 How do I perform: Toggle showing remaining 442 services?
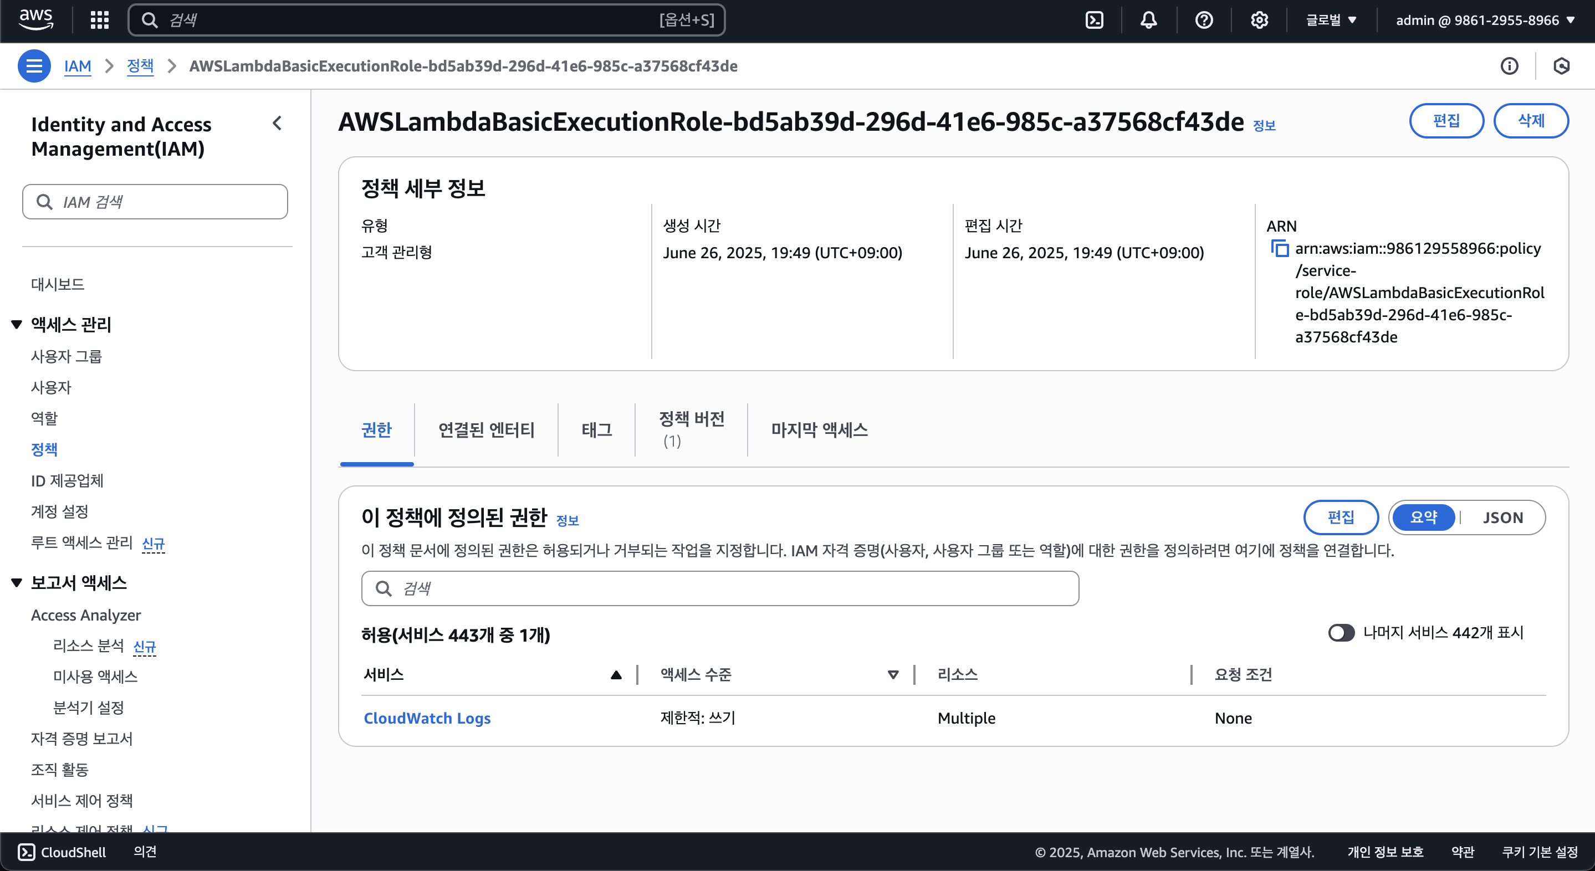tap(1341, 632)
